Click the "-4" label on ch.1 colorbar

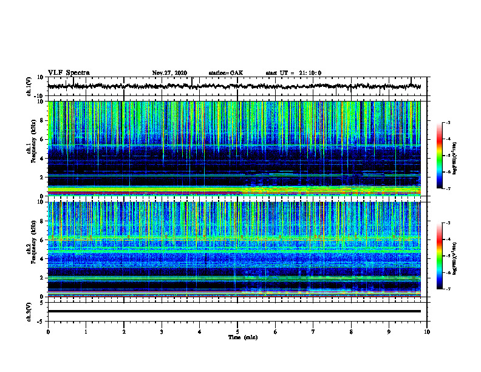coord(448,139)
